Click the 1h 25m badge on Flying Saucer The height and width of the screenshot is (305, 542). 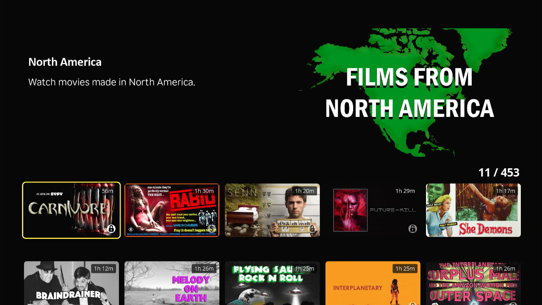(x=304, y=269)
